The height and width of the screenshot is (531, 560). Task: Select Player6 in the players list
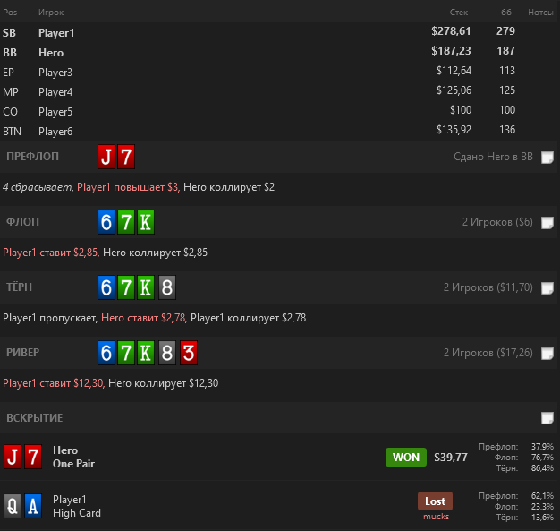pos(55,132)
